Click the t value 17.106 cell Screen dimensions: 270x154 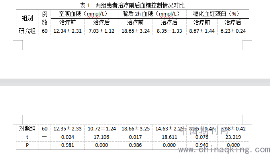102,137
